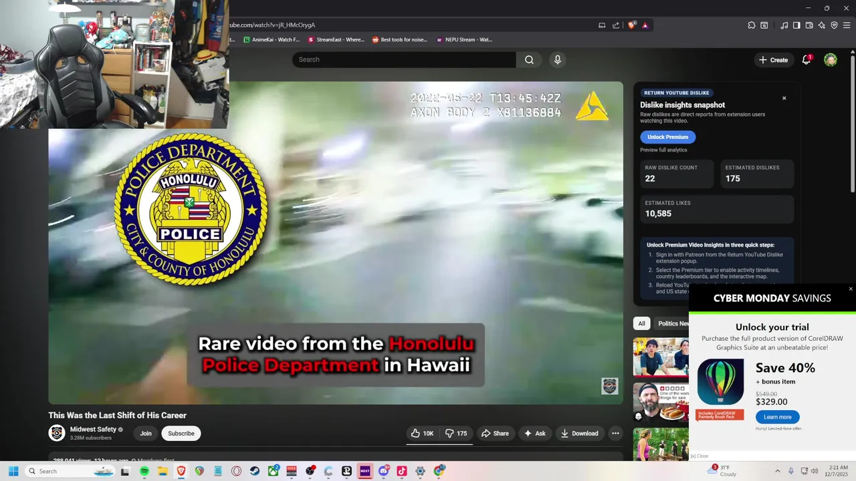Open Brave VPN shield icon
The height and width of the screenshot is (481, 856).
[835, 25]
